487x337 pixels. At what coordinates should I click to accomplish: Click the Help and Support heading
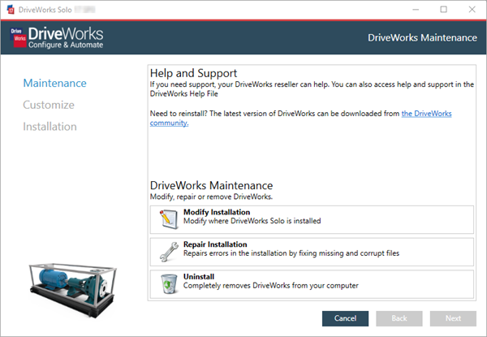(193, 73)
